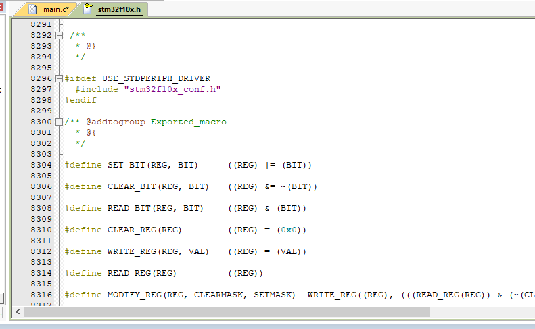The height and width of the screenshot is (329, 535).
Task: Click the #endif directive on line 8298
Action: pyautogui.click(x=80, y=100)
